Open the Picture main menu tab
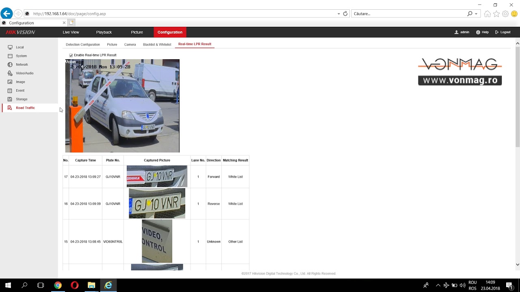This screenshot has height=292, width=520. [137, 32]
